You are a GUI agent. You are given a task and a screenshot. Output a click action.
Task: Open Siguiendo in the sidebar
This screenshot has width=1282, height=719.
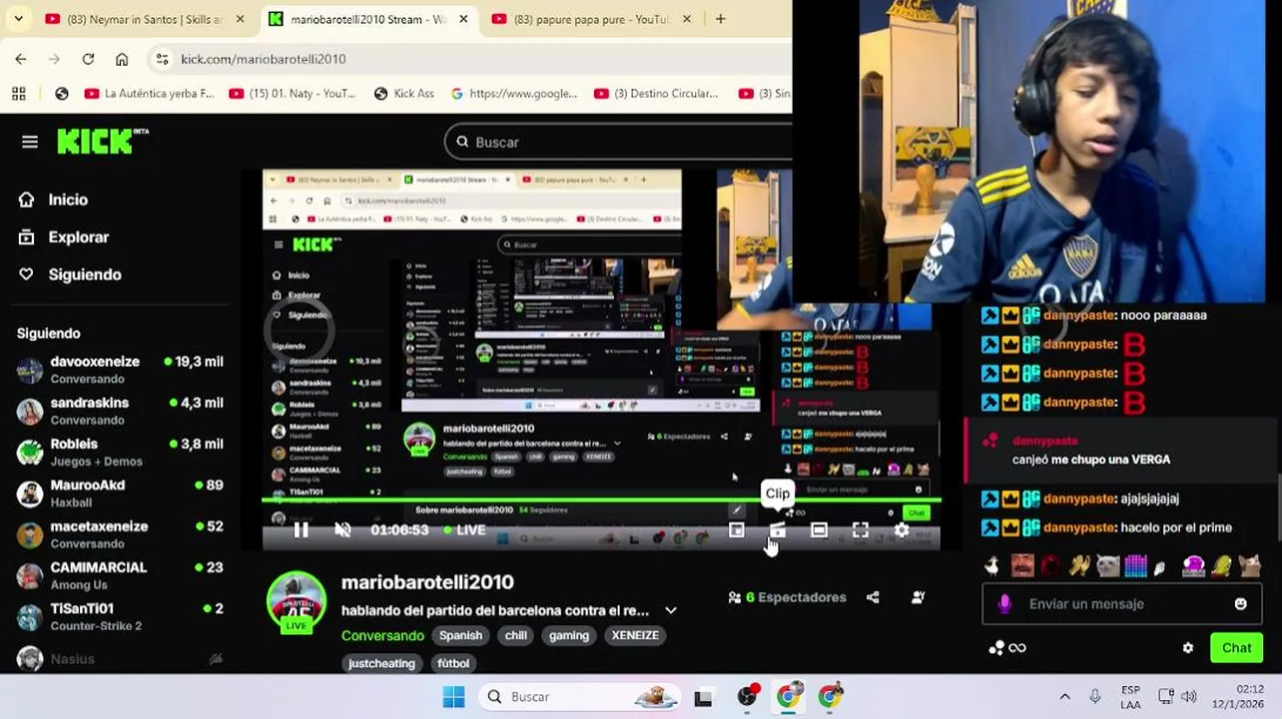click(70, 275)
